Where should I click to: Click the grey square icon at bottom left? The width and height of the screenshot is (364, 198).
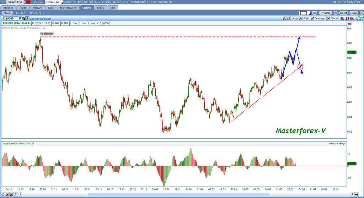pyautogui.click(x=3, y=194)
